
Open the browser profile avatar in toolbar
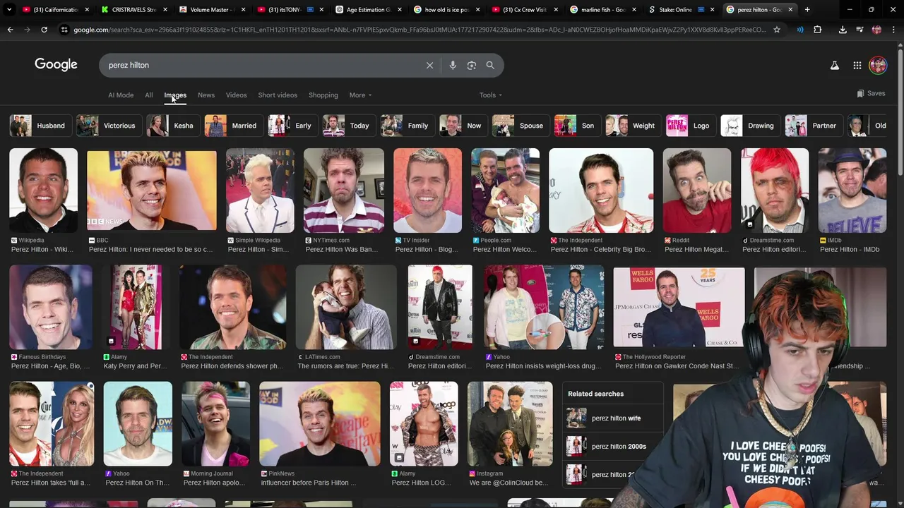pyautogui.click(x=876, y=30)
